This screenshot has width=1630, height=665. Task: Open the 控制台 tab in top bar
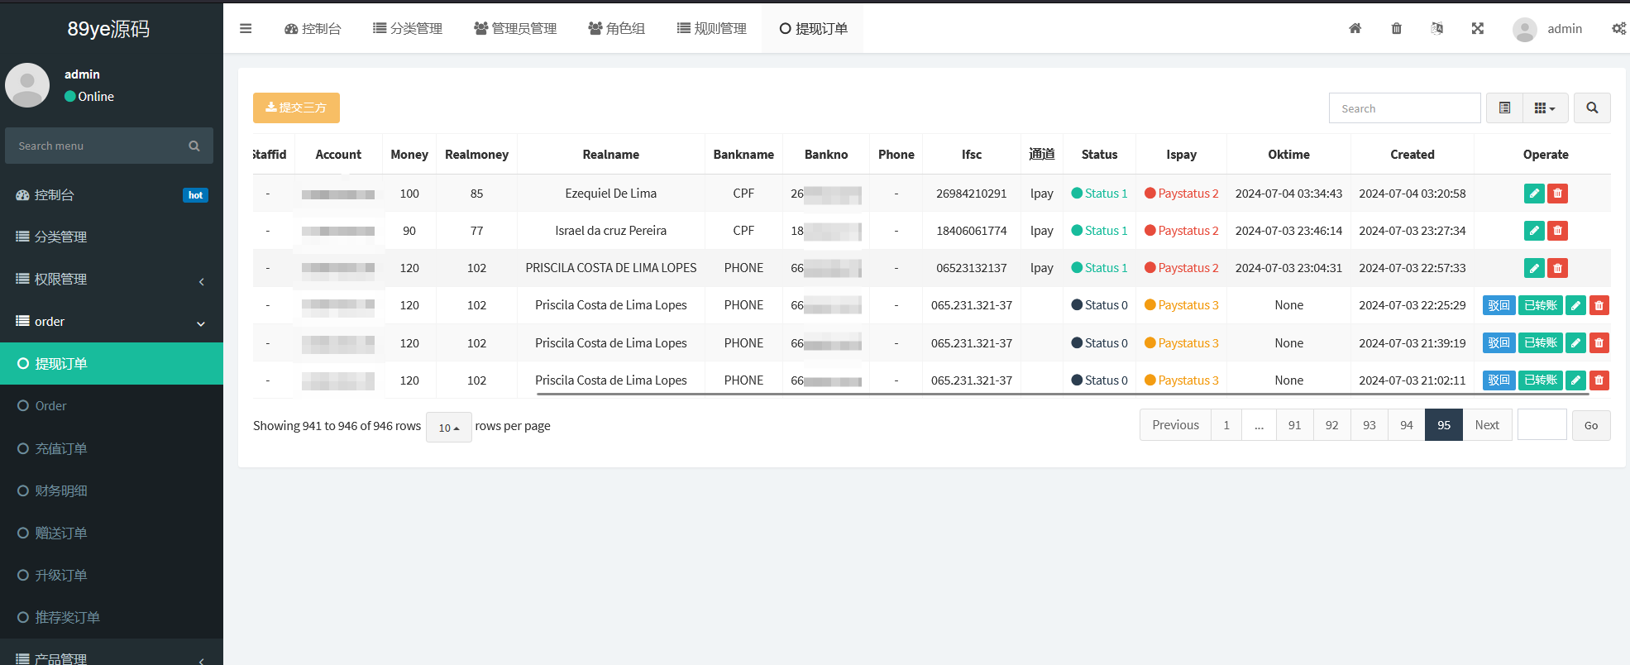click(x=313, y=28)
